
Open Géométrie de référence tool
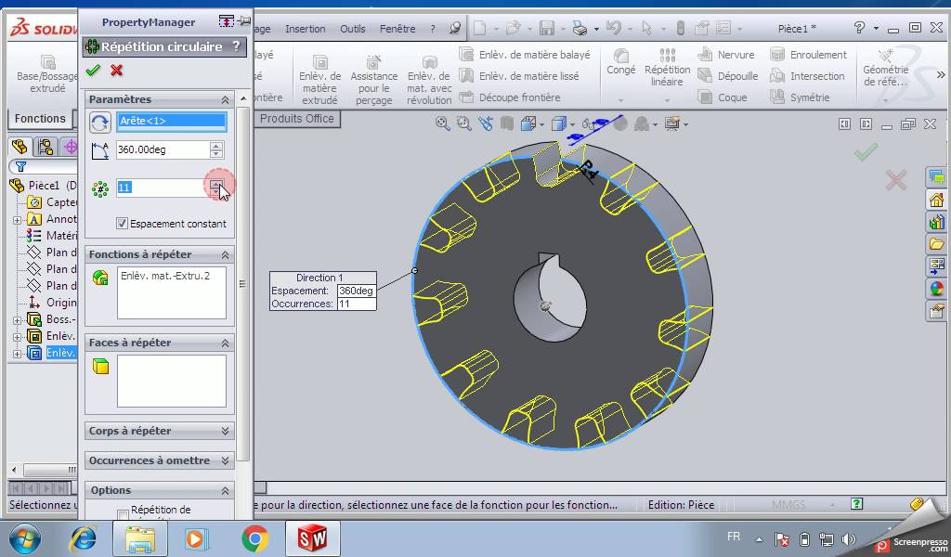(885, 67)
